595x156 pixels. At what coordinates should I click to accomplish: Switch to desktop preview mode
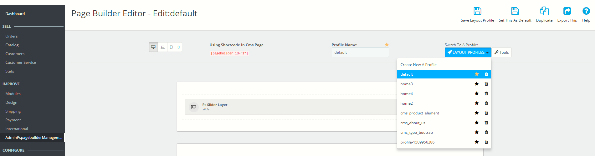point(153,47)
